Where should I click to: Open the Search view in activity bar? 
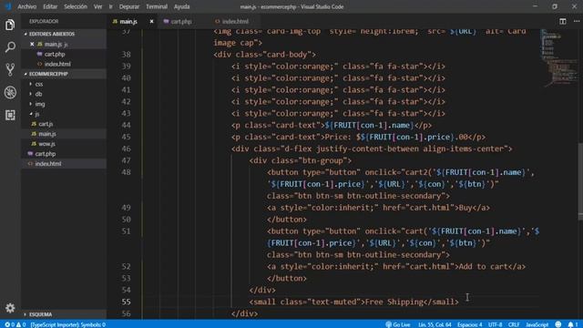(10, 47)
